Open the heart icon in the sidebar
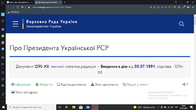This screenshot has height=110, width=196. [x=3, y=73]
